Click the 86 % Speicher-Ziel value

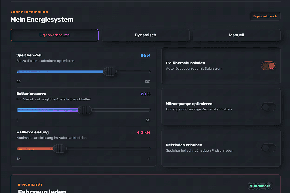145,56
